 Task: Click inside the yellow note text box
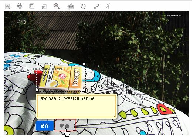(77, 106)
